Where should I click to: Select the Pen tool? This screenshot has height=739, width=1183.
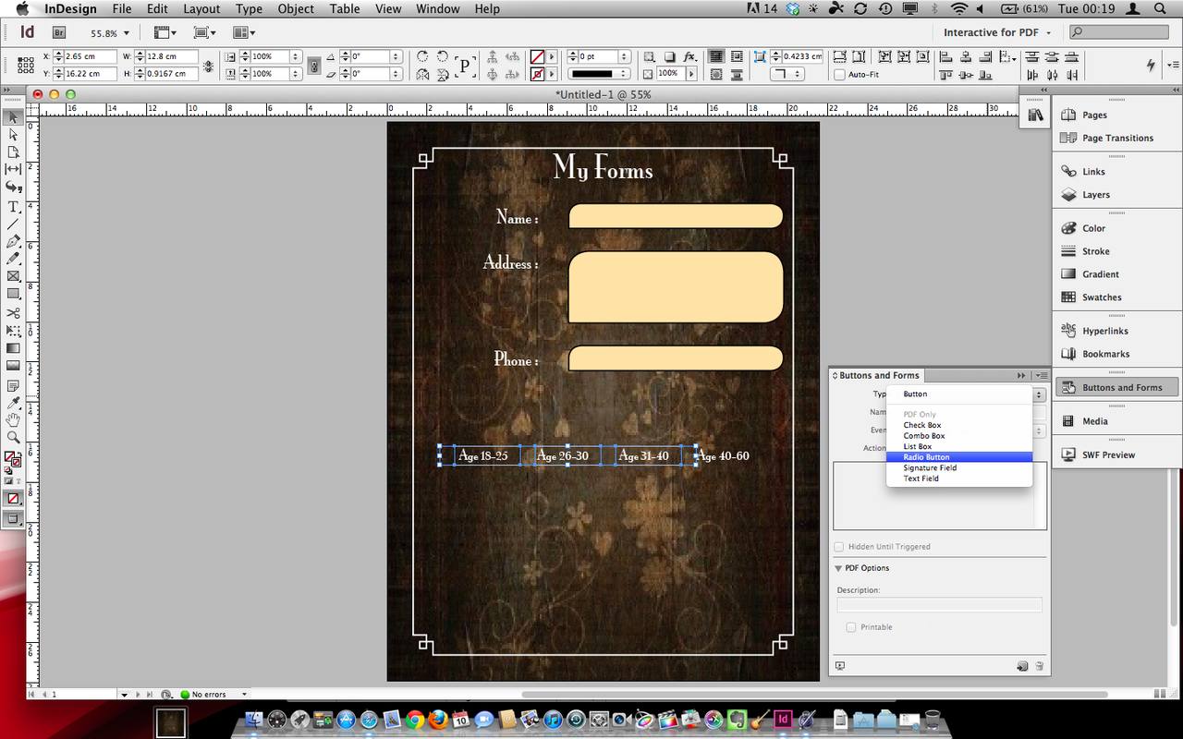tap(13, 241)
